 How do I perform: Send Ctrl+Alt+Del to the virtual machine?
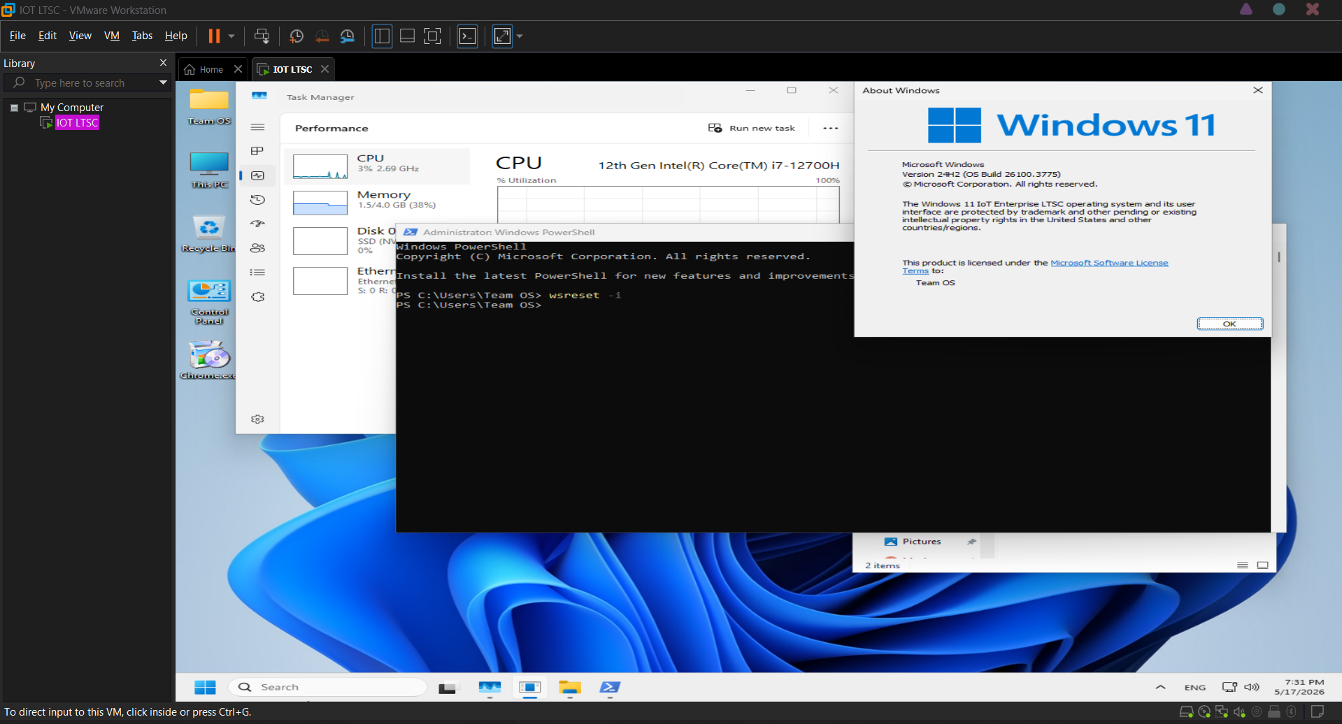pyautogui.click(x=262, y=36)
